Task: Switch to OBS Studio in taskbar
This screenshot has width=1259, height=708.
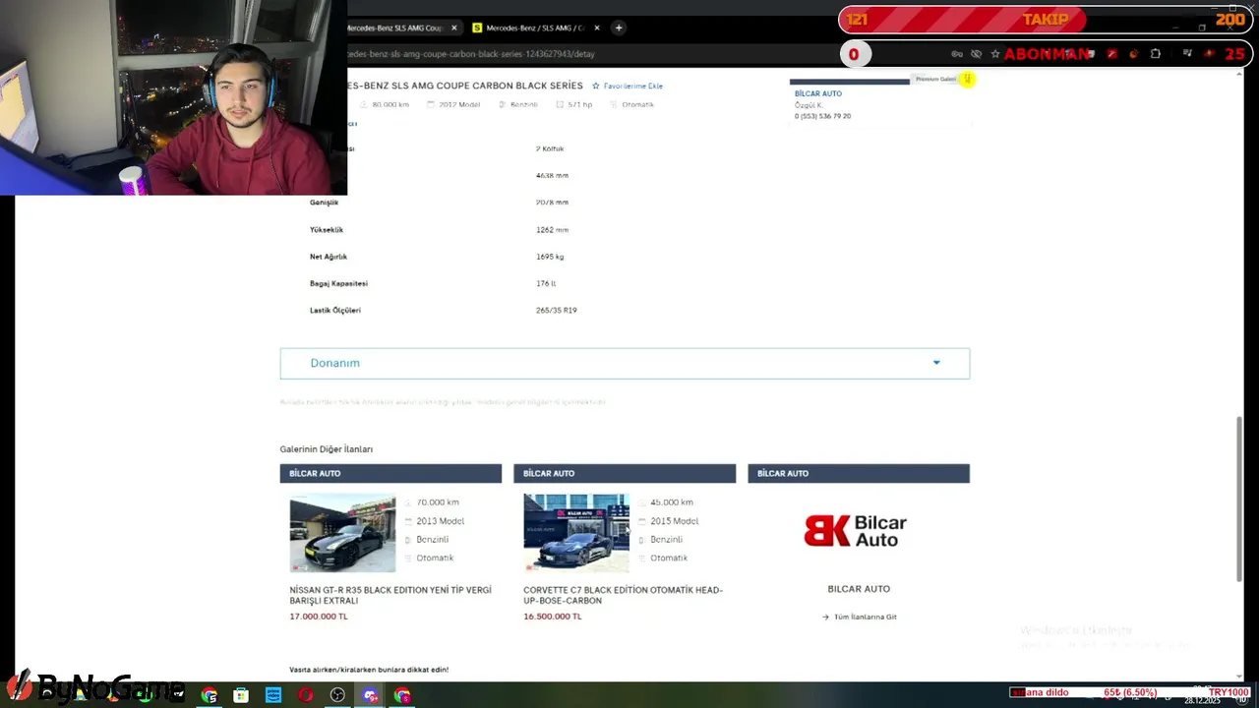Action: click(x=337, y=695)
